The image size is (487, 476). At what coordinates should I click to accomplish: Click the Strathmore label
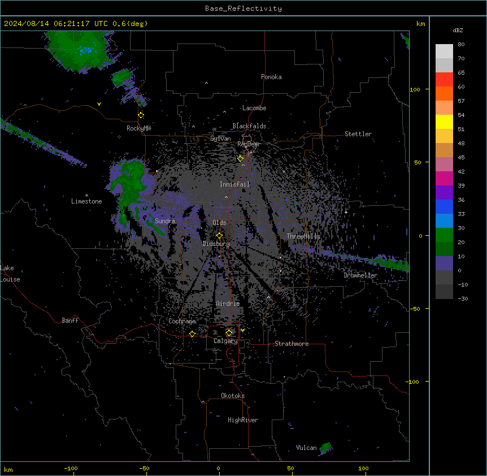pos(292,344)
